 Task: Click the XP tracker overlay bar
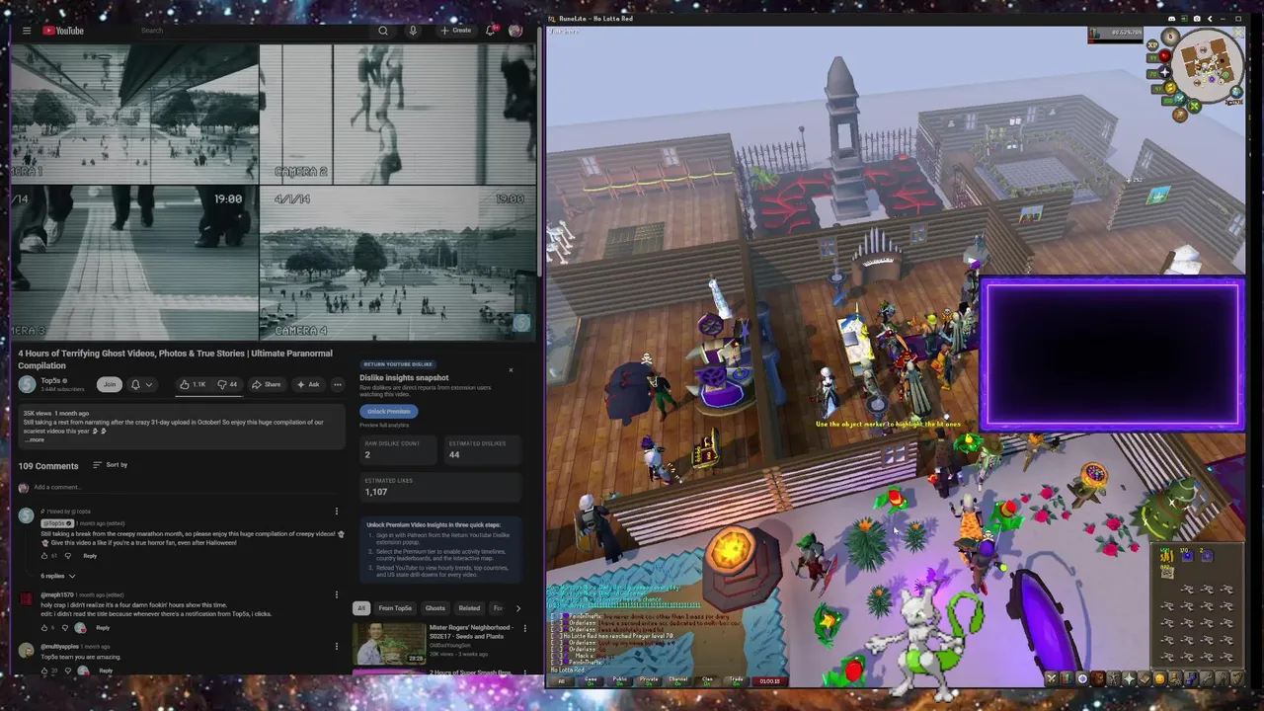click(x=1115, y=34)
